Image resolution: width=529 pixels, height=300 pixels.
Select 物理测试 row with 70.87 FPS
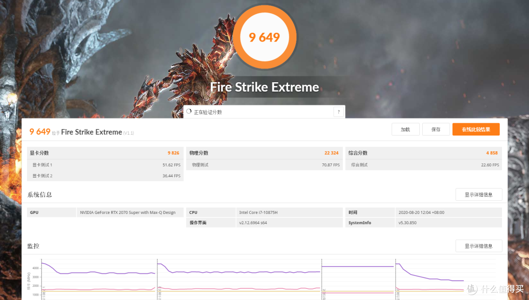[x=264, y=165]
